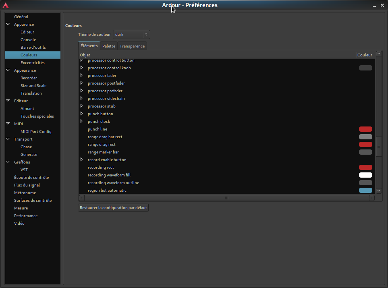The image size is (388, 288).
Task: Click the processor control knob color swatch
Action: (x=365, y=68)
